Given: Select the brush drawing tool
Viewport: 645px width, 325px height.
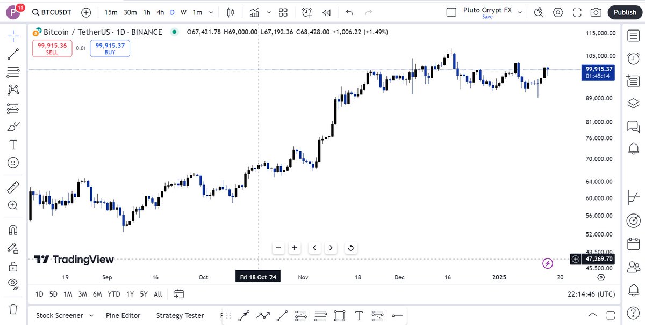Looking at the screenshot, I should pyautogui.click(x=13, y=127).
